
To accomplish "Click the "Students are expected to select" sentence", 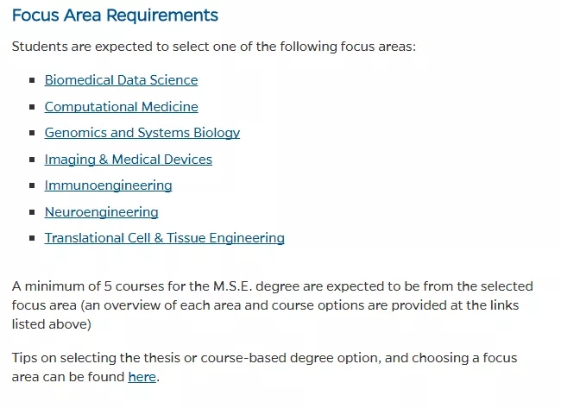I will pos(213,46).
